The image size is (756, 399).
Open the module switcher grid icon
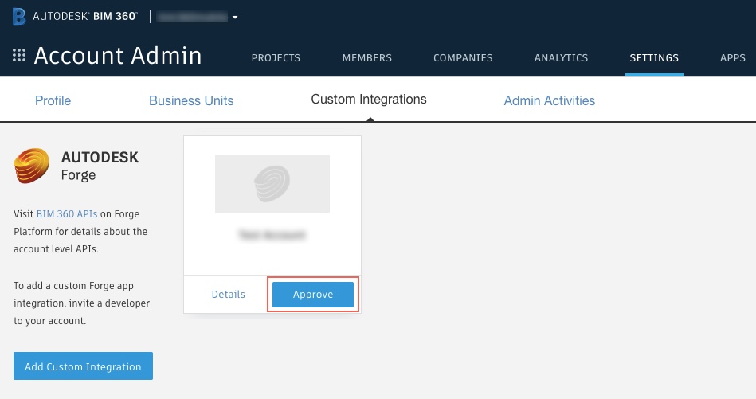pos(19,56)
